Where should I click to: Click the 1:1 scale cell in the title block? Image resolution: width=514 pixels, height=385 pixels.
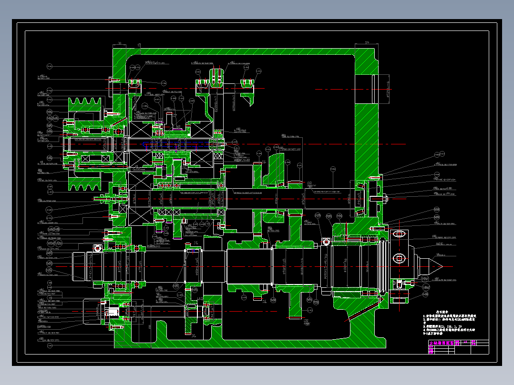pyautogui.click(x=466, y=342)
